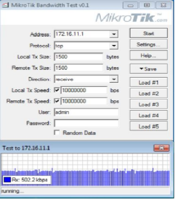Click Load #4 preset button

[x=149, y=115]
